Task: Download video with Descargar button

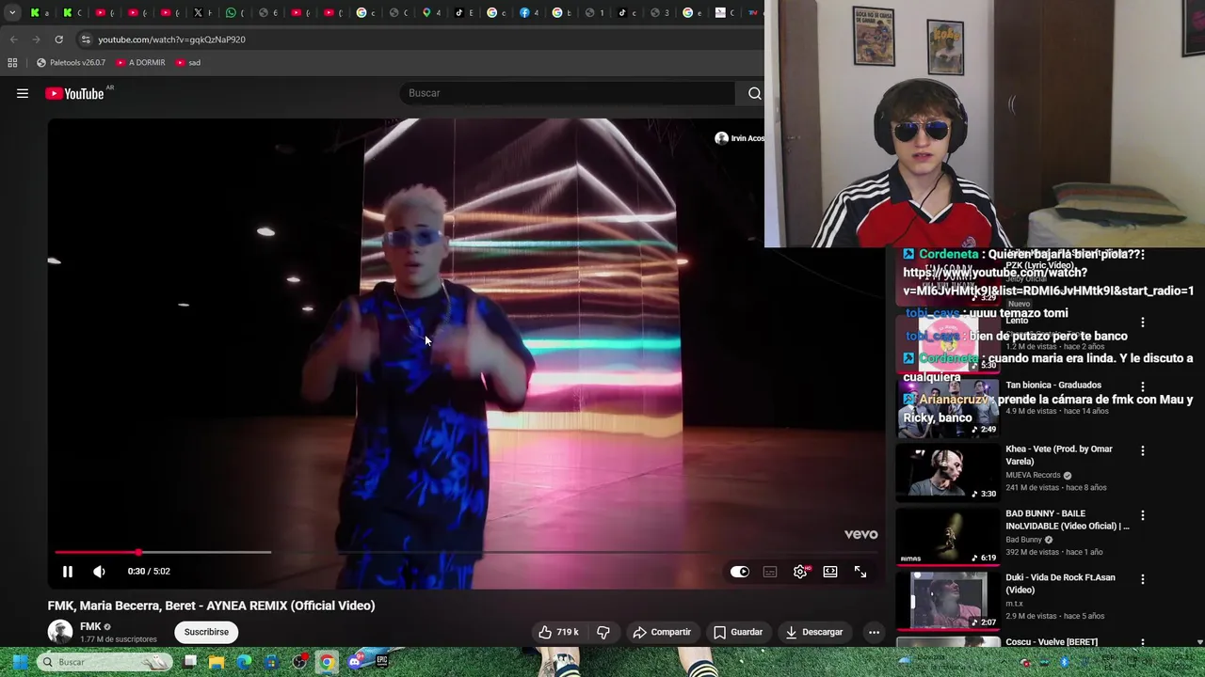Action: click(814, 632)
